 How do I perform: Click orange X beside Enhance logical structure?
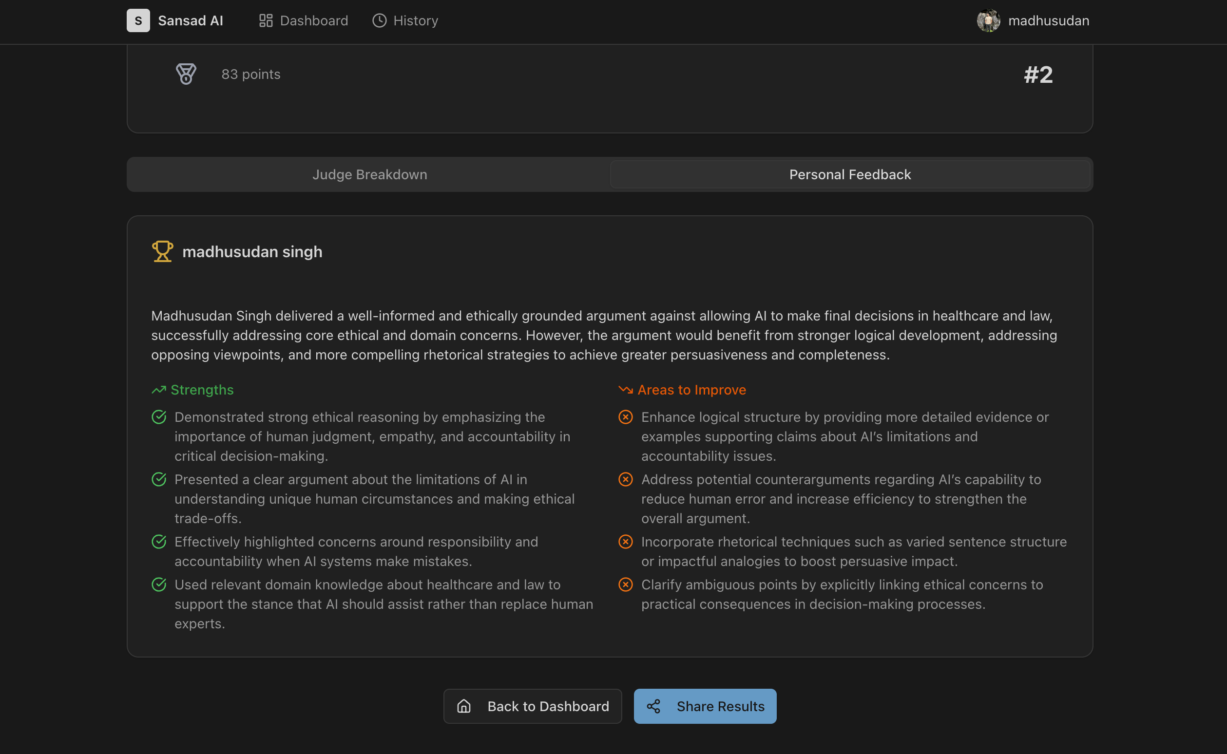point(626,417)
